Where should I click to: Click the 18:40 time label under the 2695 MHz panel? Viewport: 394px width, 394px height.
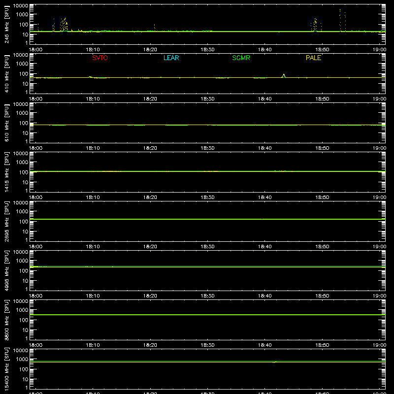tap(264, 247)
